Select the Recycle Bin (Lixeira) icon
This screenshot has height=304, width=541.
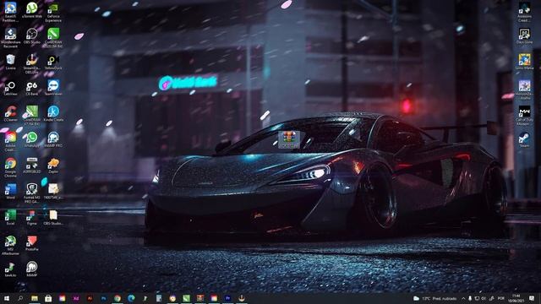point(10,62)
